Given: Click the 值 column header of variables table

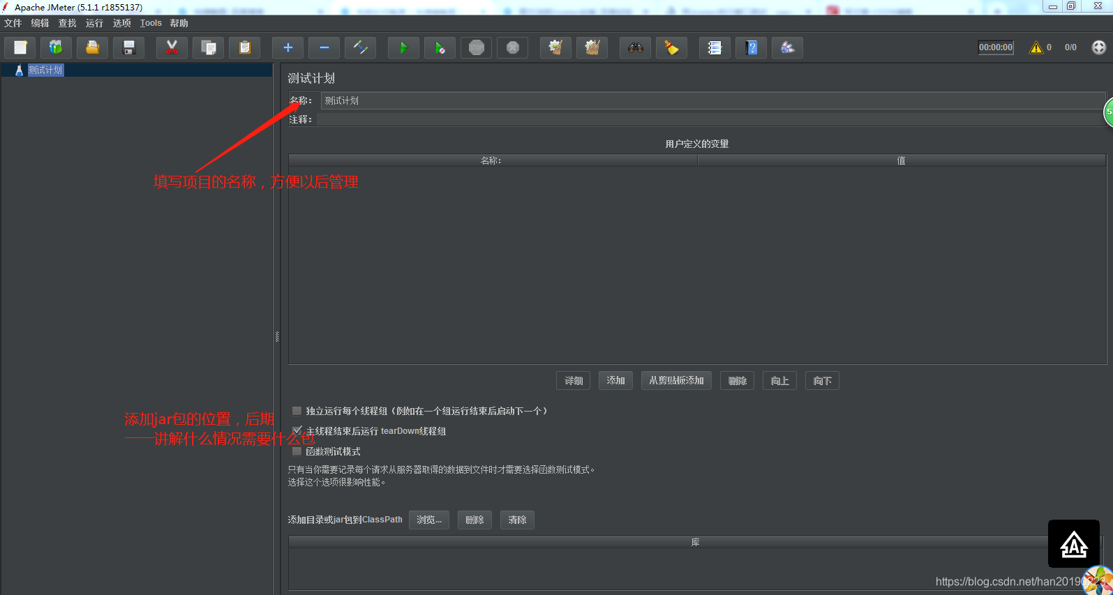Looking at the screenshot, I should point(902,160).
